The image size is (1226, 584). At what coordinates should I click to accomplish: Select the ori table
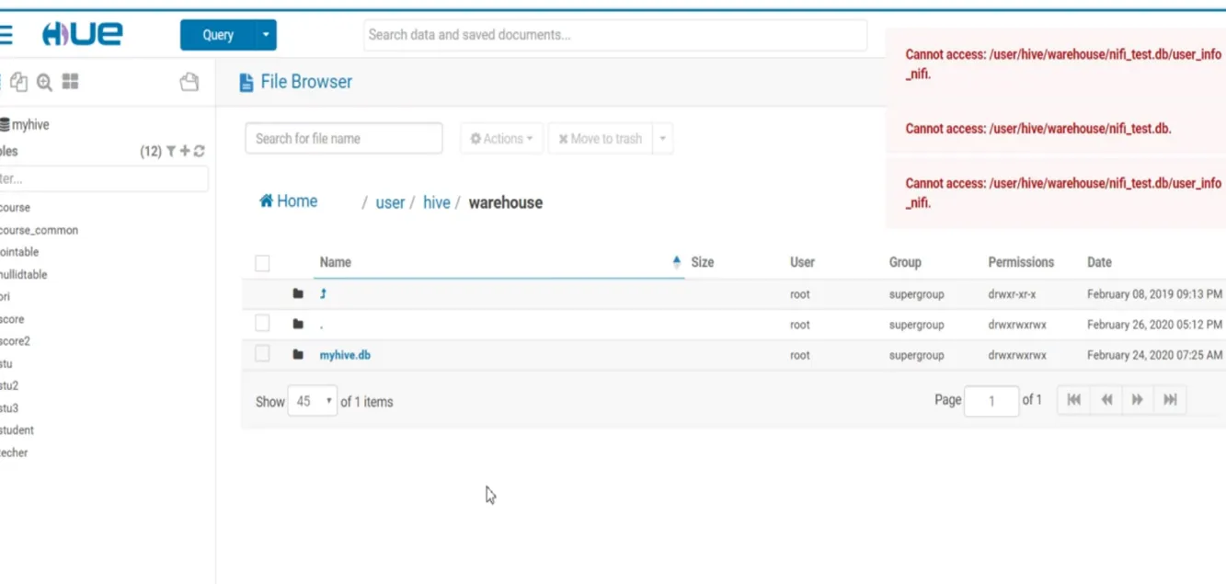(6, 297)
